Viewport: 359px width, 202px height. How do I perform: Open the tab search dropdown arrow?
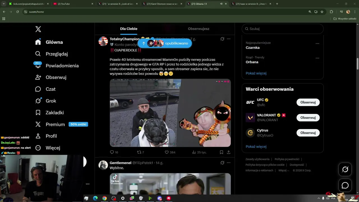click(x=4, y=4)
